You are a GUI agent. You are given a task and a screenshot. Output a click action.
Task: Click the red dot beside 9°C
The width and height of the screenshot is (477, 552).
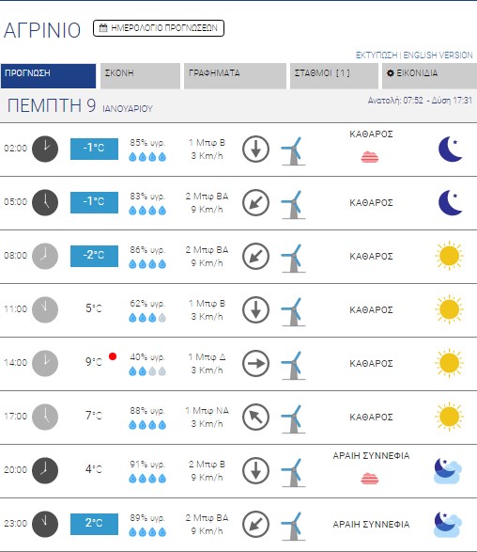tap(113, 356)
